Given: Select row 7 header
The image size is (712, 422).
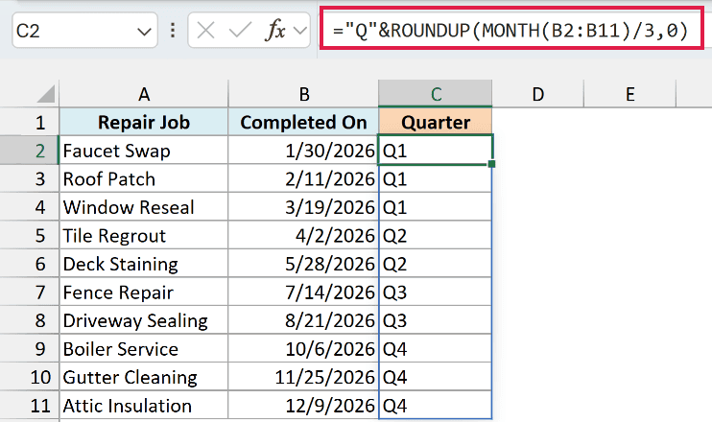Looking at the screenshot, I should tap(30, 292).
